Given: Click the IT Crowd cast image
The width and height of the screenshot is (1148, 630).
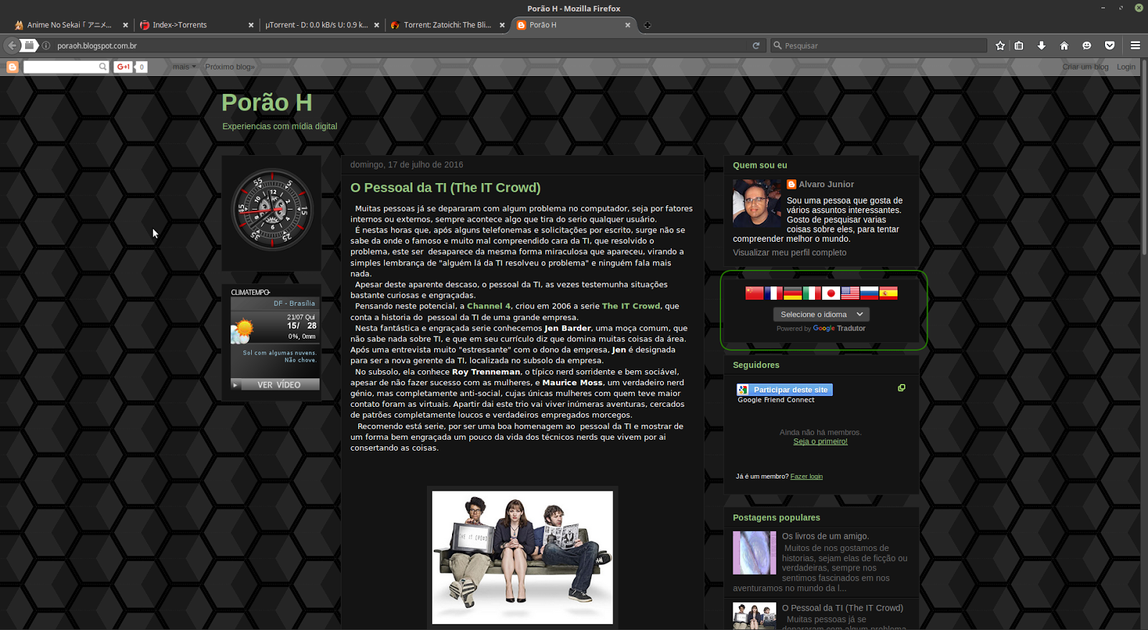Looking at the screenshot, I should (x=522, y=558).
